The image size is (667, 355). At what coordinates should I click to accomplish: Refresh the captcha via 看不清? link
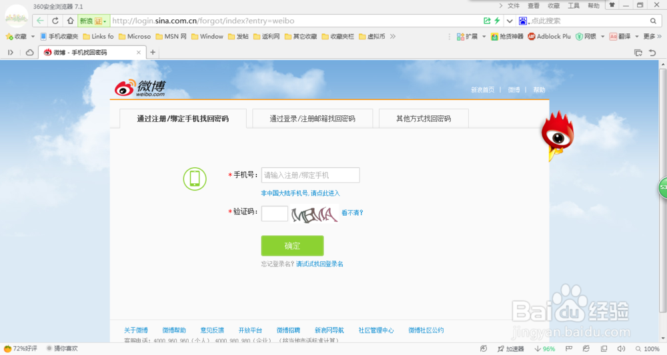[352, 212]
